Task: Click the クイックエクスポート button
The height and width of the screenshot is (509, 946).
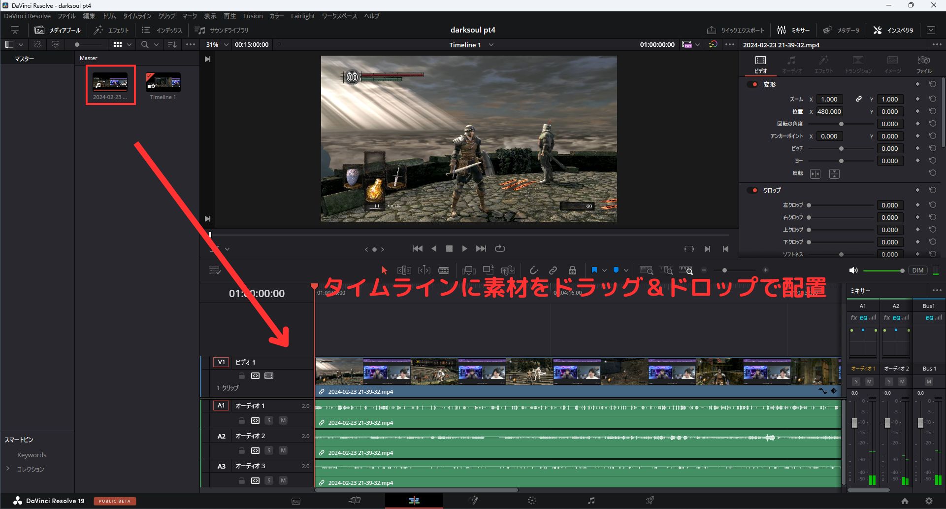Action: (x=735, y=30)
